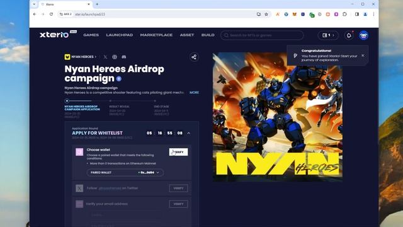Open the LAUNCHPAD menu
This screenshot has height=227, width=403.
click(x=120, y=35)
